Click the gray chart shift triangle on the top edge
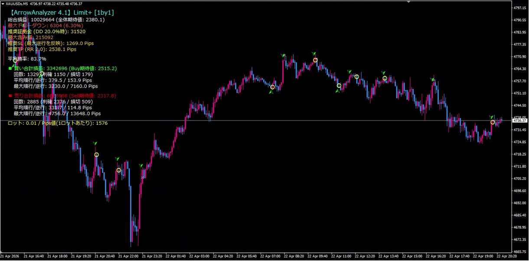 [408, 2]
